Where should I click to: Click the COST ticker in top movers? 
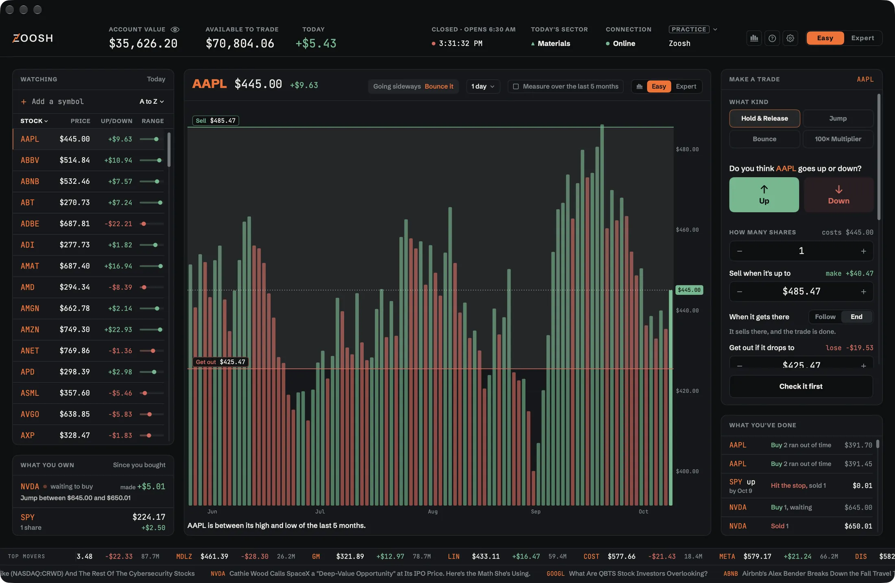click(x=591, y=557)
